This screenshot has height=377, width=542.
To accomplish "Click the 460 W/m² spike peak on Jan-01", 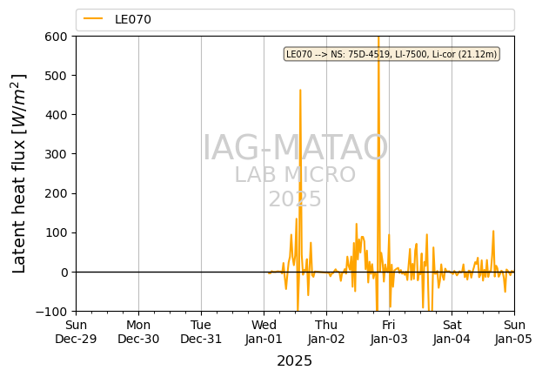I will [300, 91].
